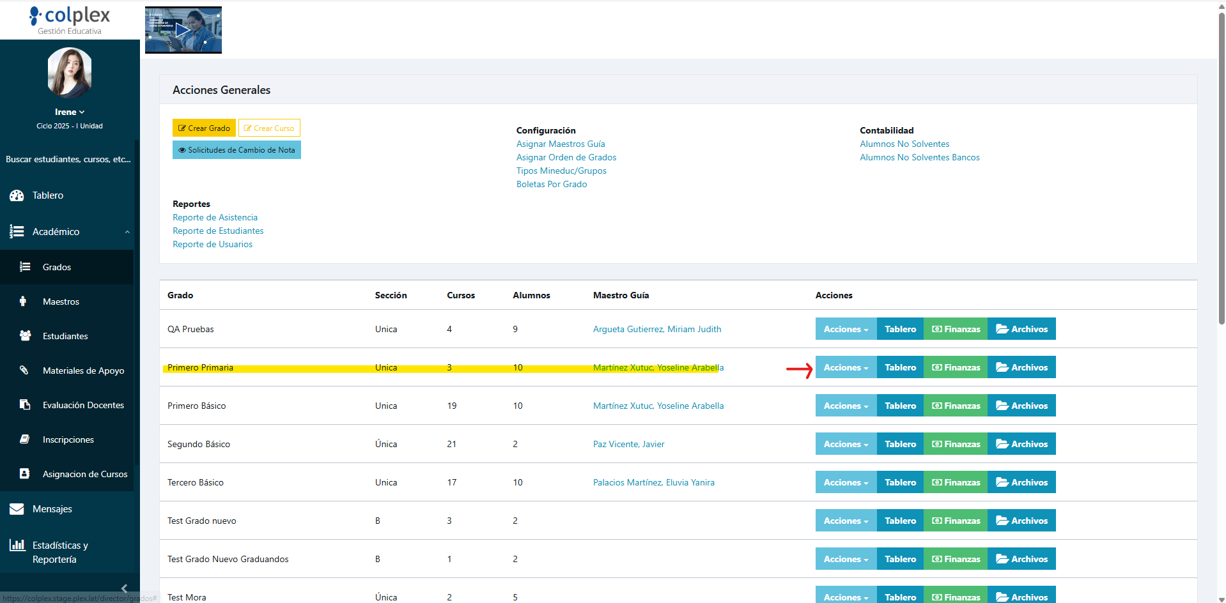This screenshot has width=1226, height=603.
Task: Click the Crear Grado button
Action: 204,128
